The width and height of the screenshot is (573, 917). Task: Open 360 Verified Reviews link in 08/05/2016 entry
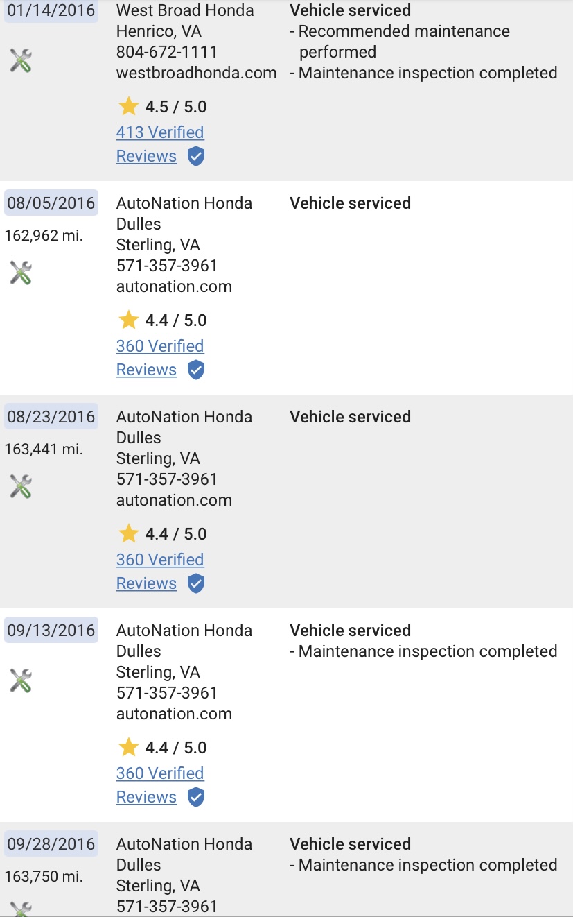(160, 358)
